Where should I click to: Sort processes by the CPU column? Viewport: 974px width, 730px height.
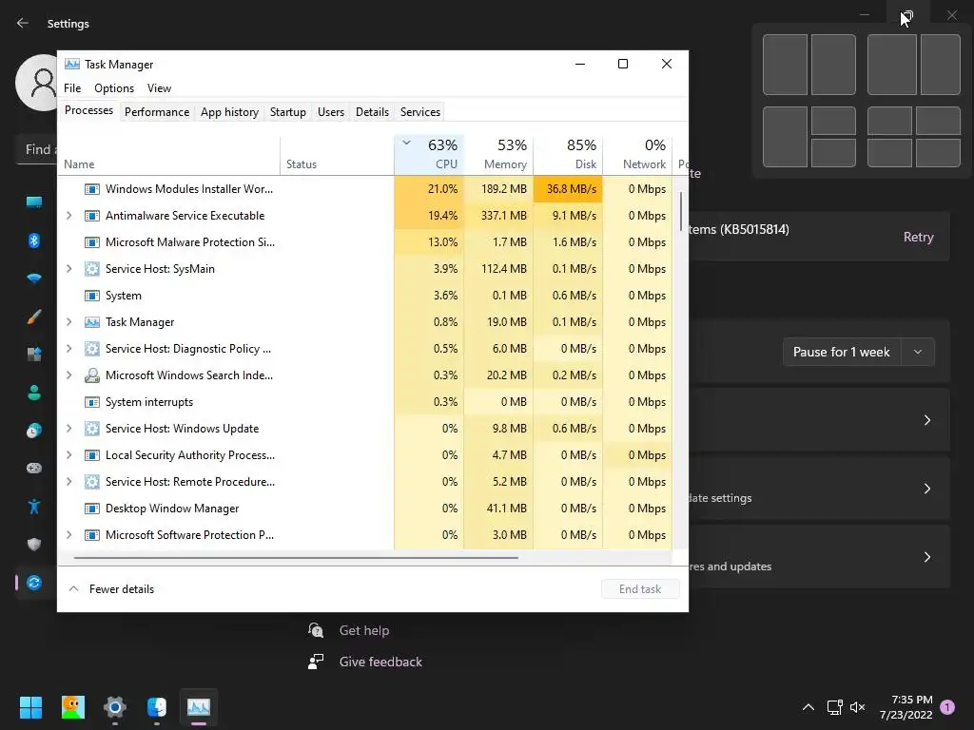pyautogui.click(x=429, y=155)
